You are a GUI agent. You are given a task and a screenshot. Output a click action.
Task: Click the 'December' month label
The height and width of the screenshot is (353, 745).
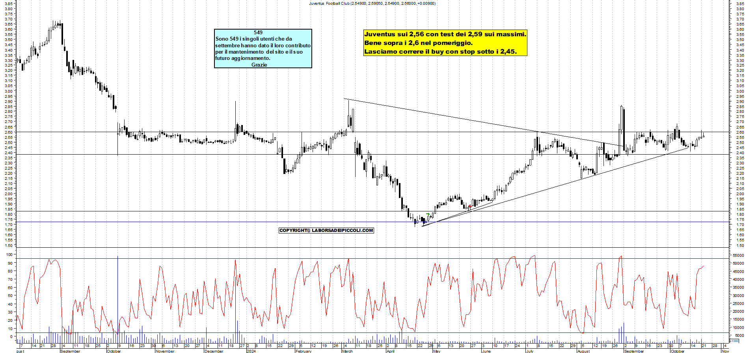coord(214,351)
